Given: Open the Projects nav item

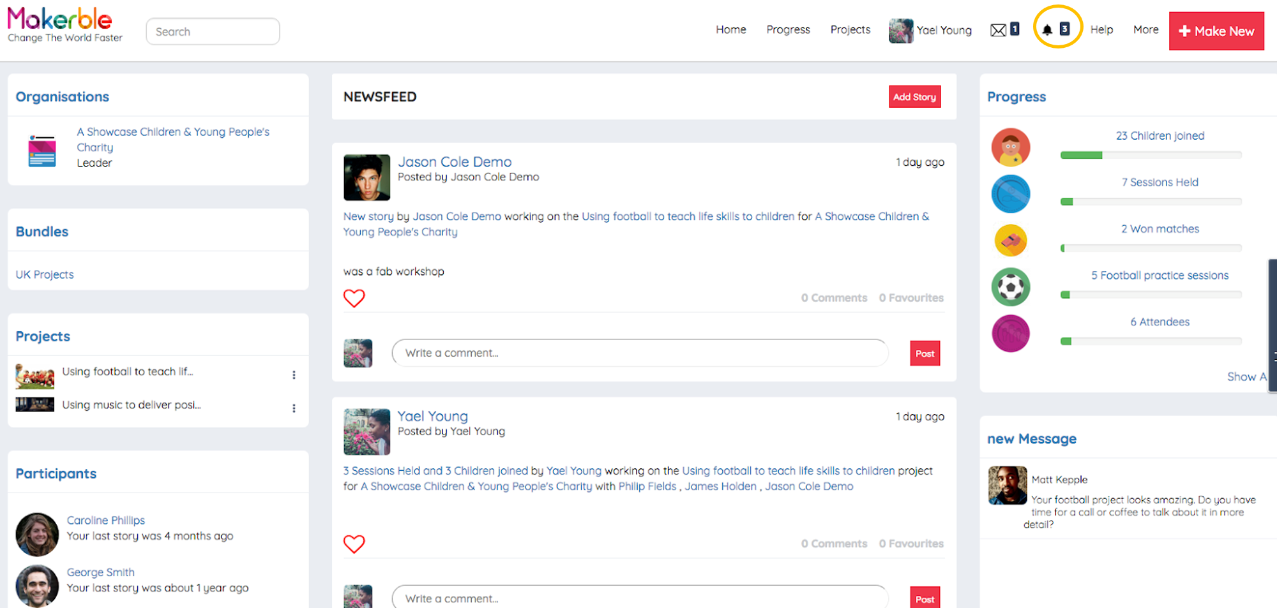Looking at the screenshot, I should point(850,29).
